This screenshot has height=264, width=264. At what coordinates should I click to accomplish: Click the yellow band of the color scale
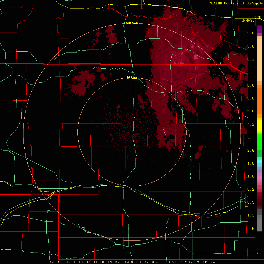(x=259, y=126)
